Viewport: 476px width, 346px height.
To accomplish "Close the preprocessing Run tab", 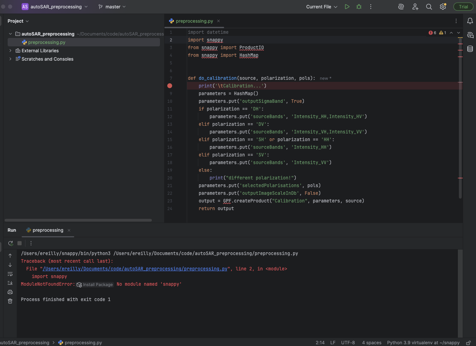I will click(x=69, y=230).
